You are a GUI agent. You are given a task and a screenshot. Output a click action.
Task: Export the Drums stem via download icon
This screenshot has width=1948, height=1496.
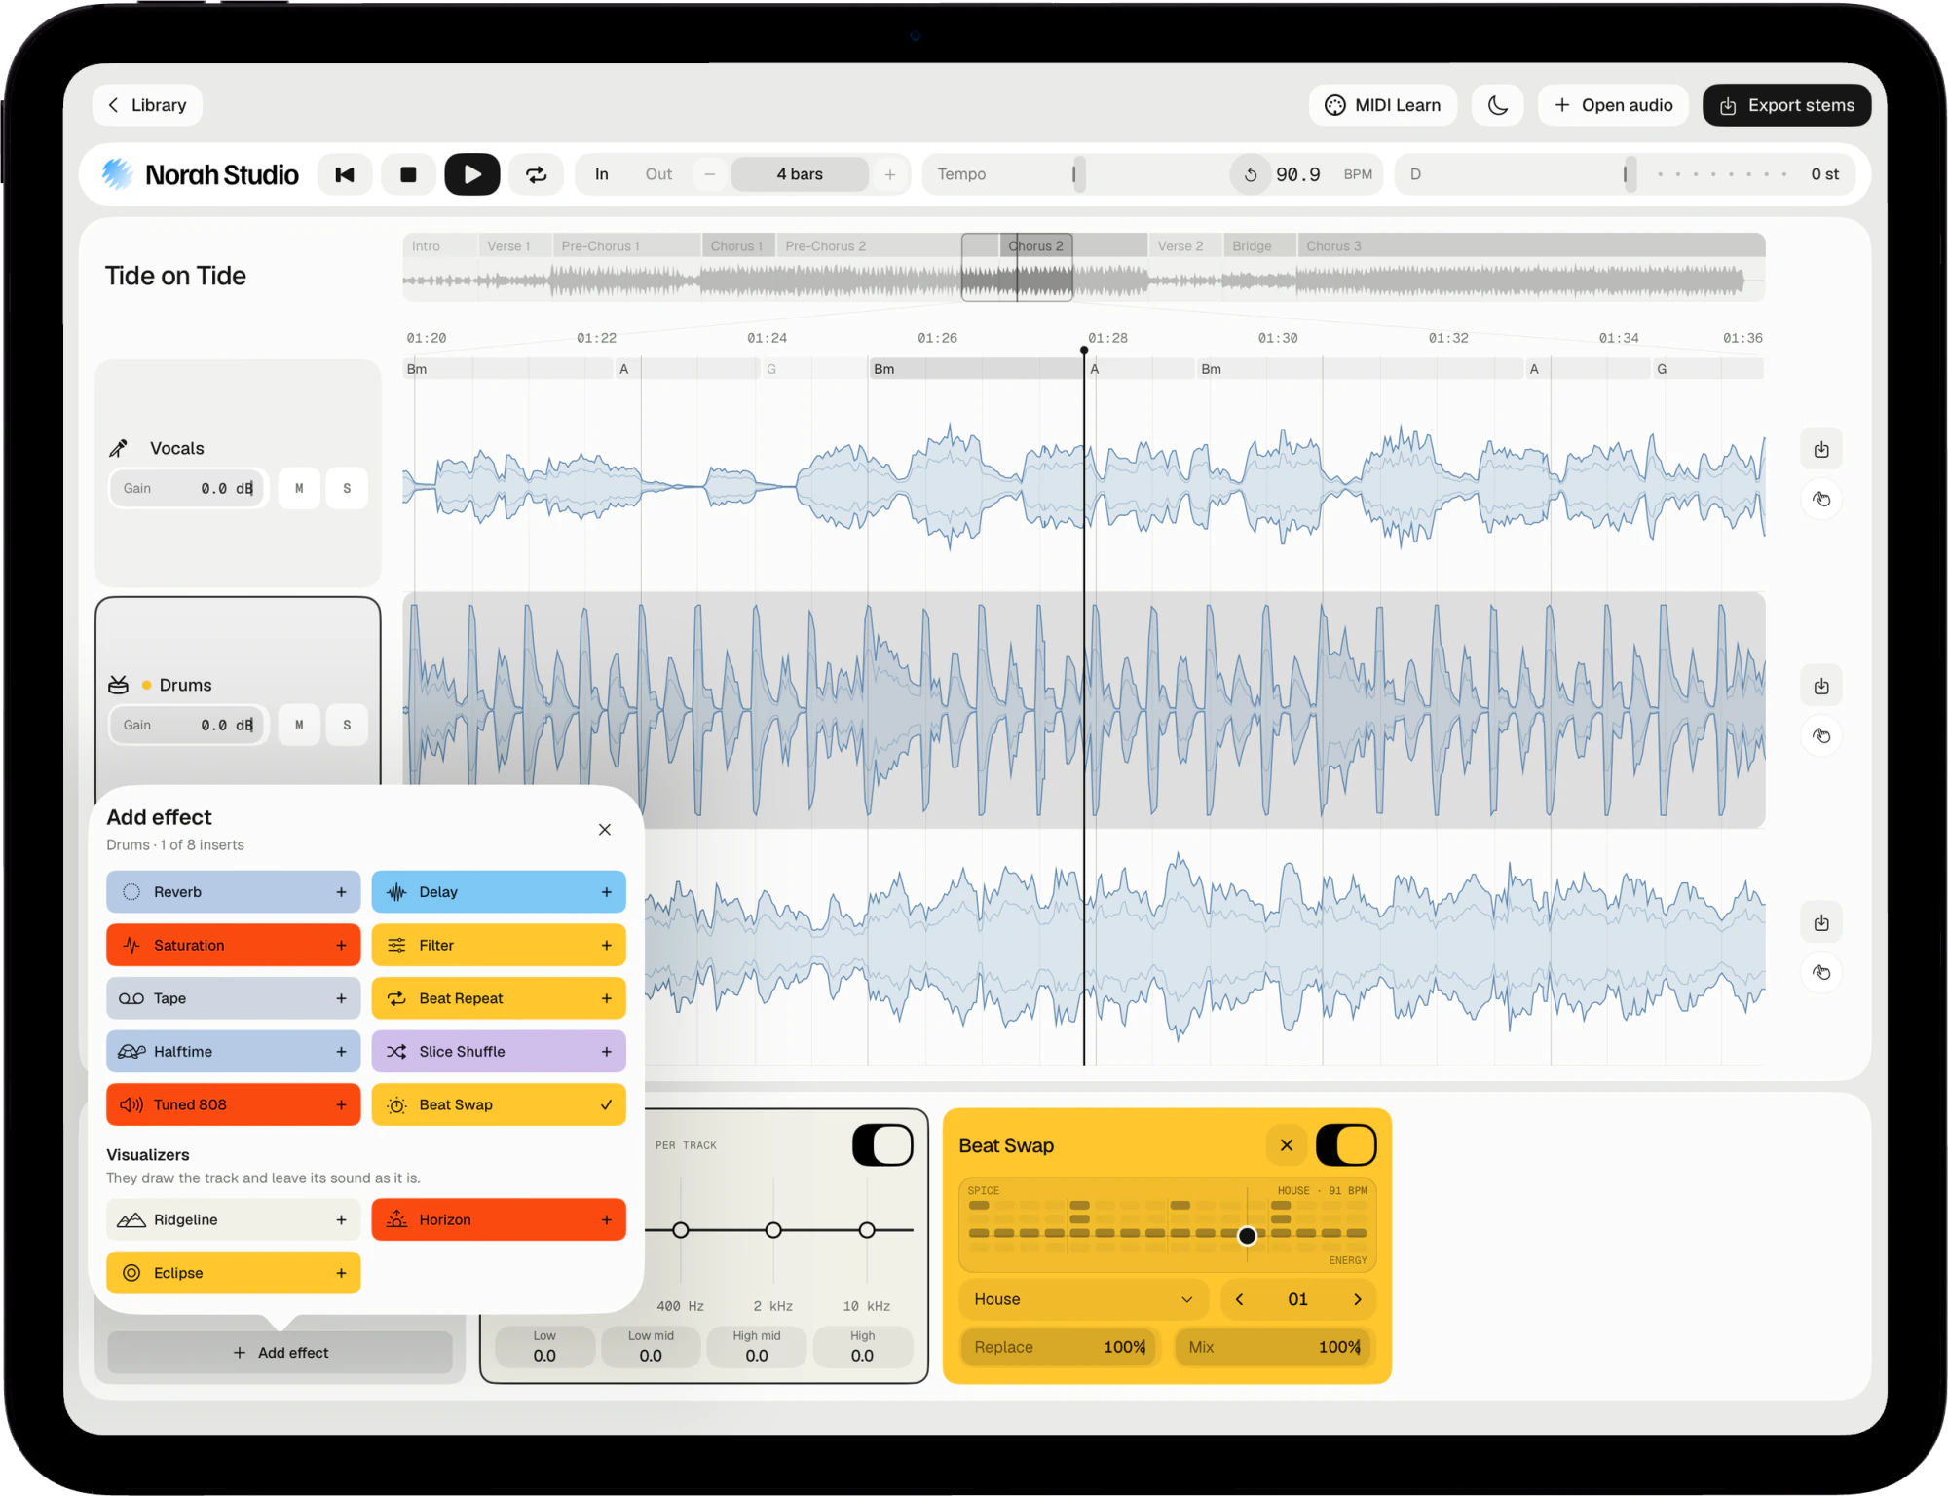(1821, 687)
